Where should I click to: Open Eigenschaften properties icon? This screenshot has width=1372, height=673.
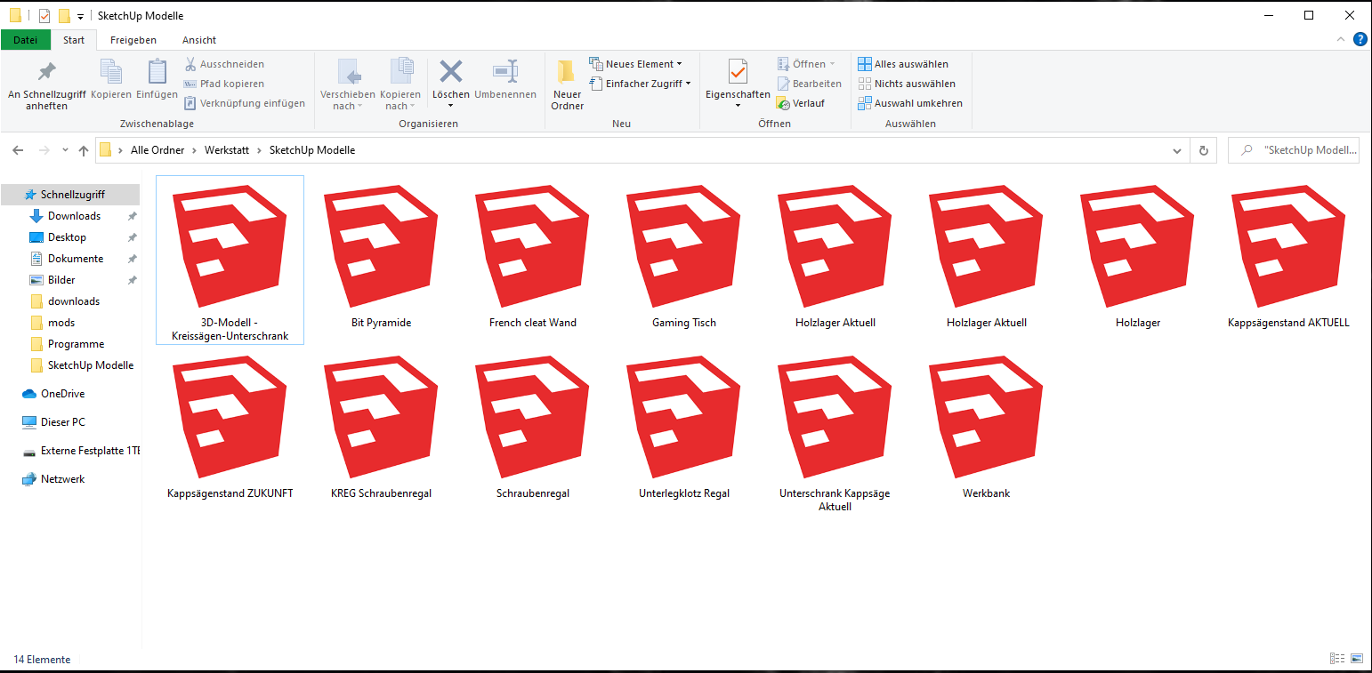click(x=737, y=73)
